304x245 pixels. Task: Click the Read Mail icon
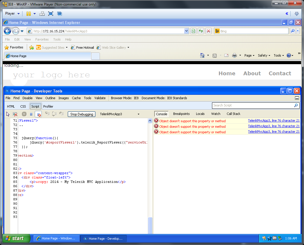pos(226,56)
